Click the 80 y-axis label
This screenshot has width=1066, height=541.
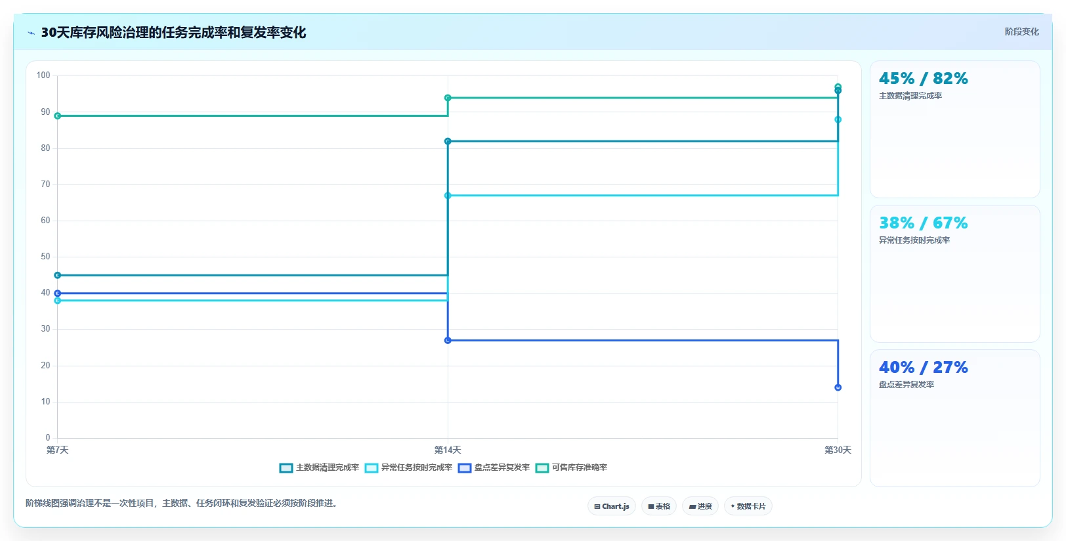coord(45,148)
